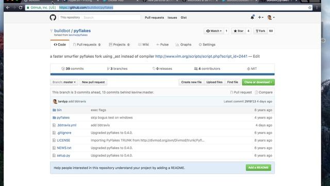Open the Branch: master selector

click(x=64, y=82)
